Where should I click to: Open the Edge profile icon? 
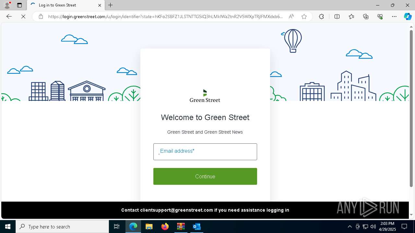pyautogui.click(x=7, y=5)
